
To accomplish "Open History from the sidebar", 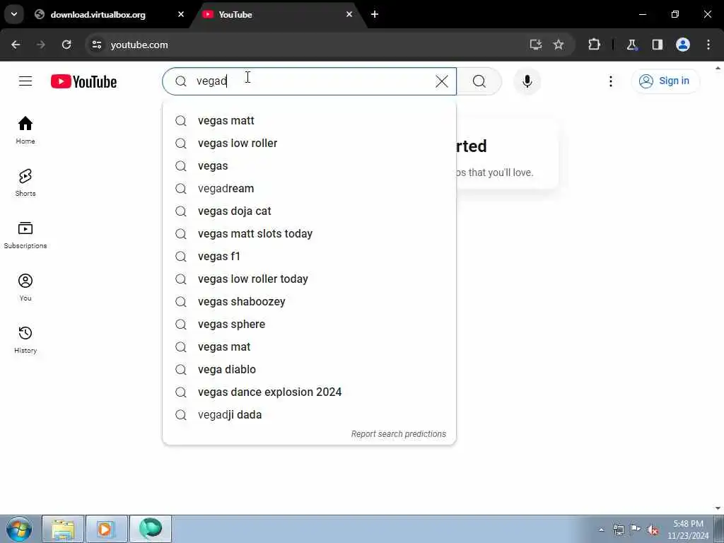I will pos(25,339).
